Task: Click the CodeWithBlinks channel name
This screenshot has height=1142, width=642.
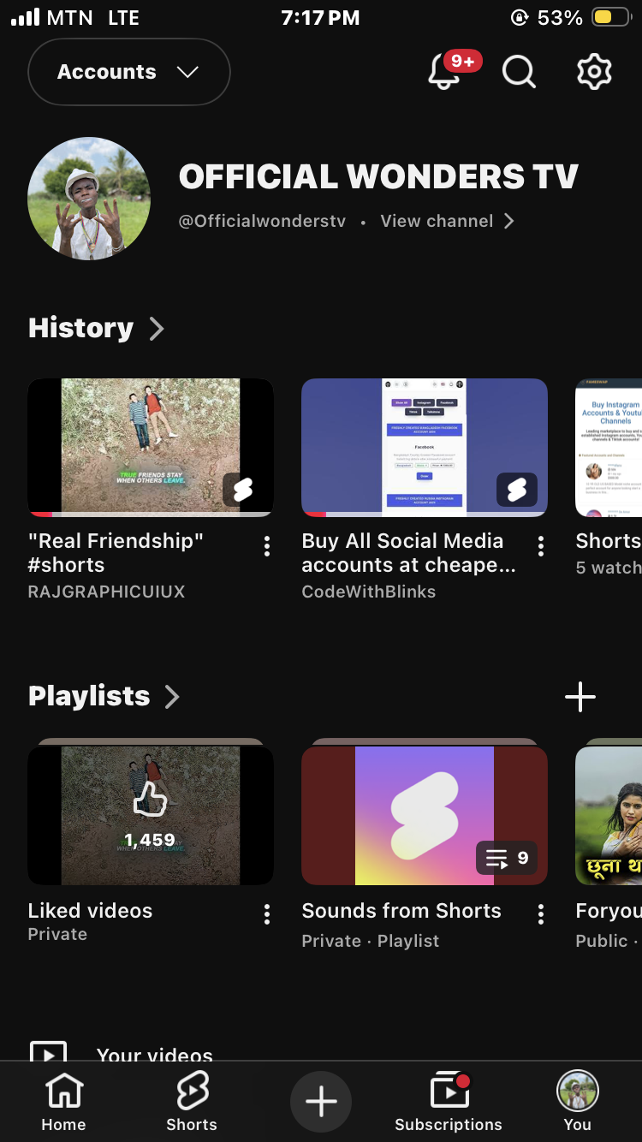Action: click(x=369, y=592)
